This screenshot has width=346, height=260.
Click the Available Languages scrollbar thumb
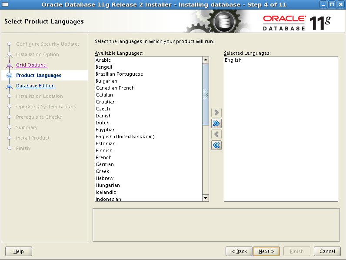(206, 94)
